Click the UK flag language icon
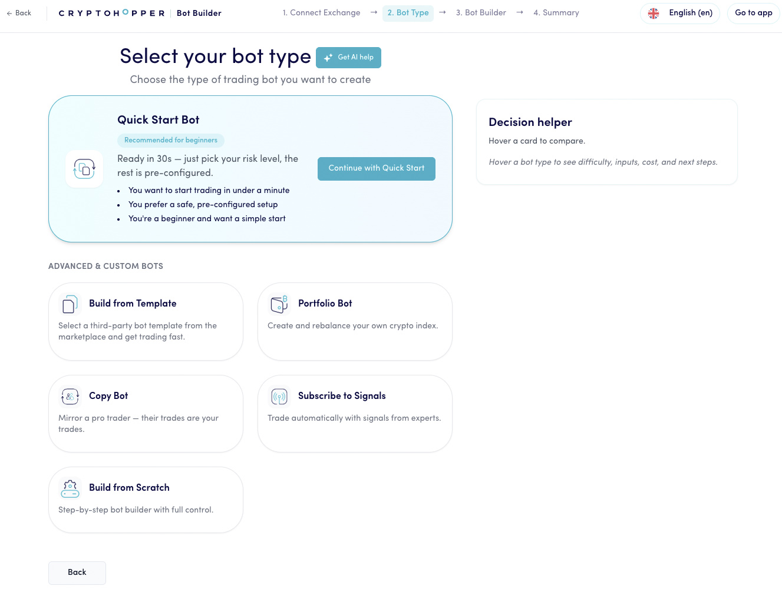Viewport: 782px width, 599px height. coord(654,14)
